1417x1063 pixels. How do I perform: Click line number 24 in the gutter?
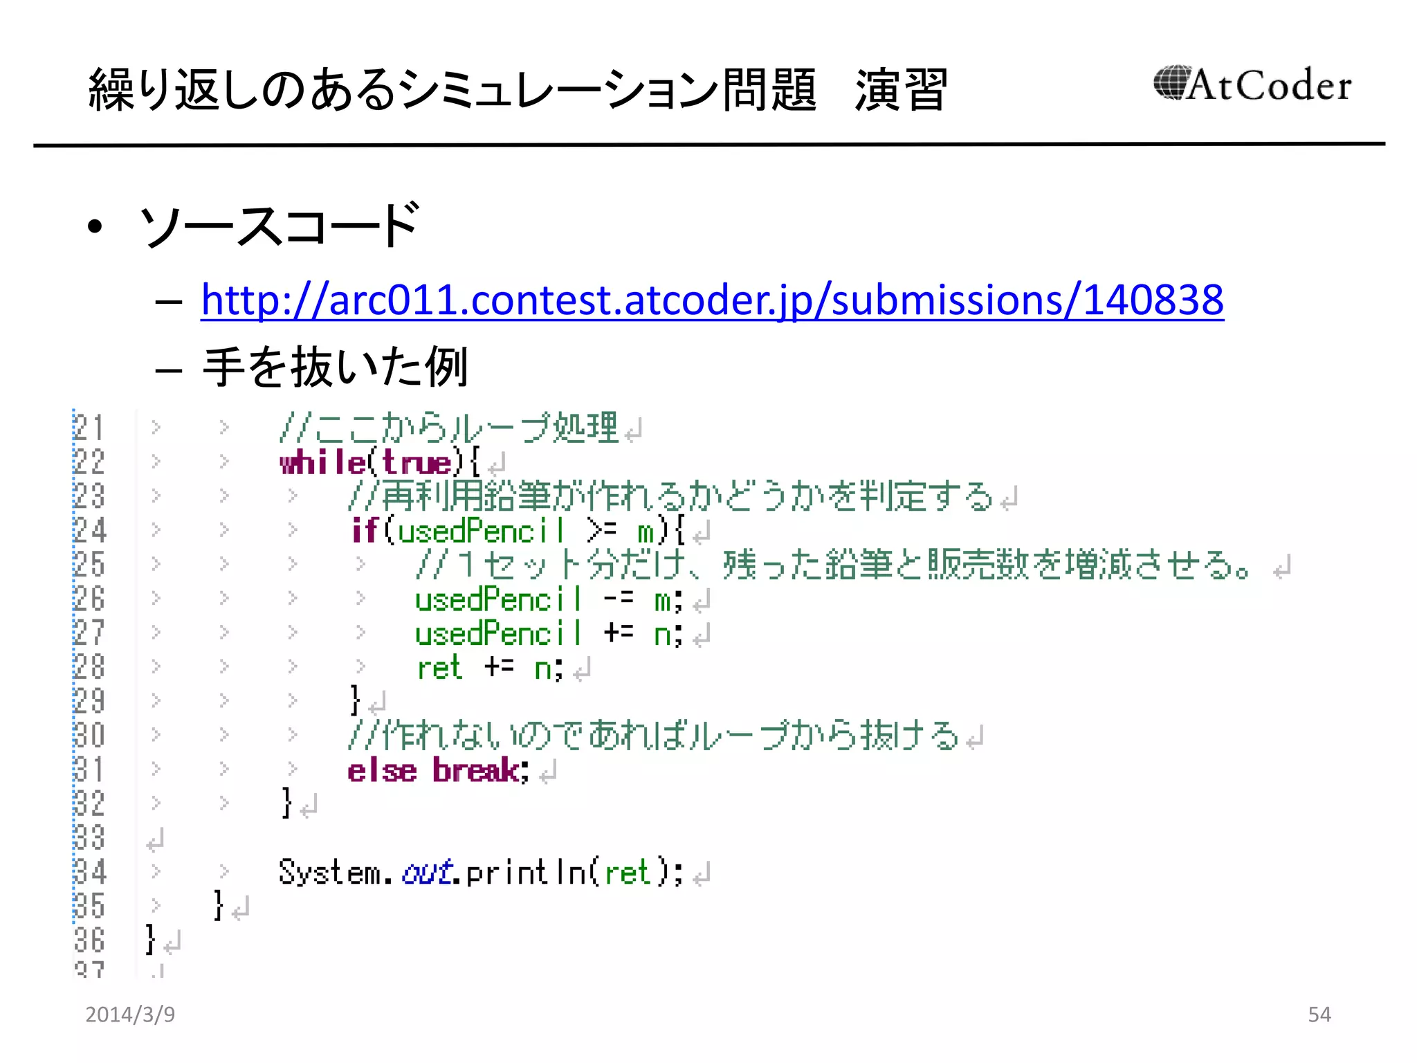(x=89, y=531)
